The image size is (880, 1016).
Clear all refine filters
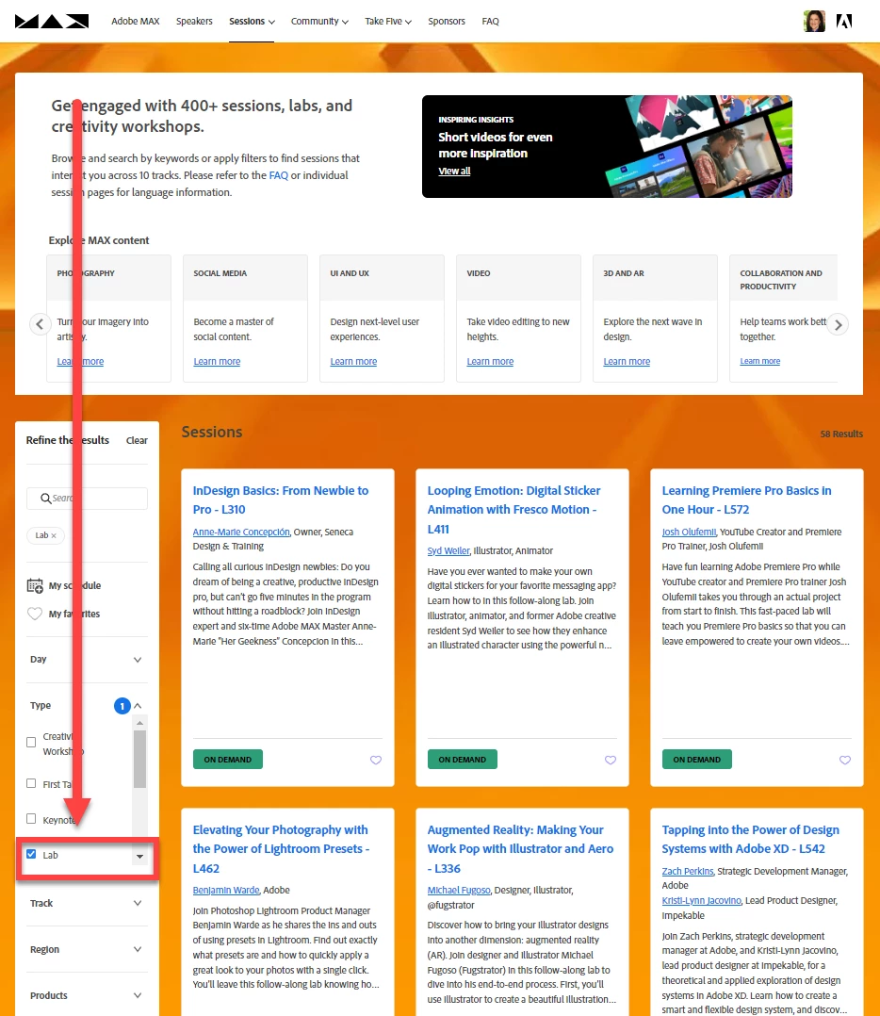(137, 441)
